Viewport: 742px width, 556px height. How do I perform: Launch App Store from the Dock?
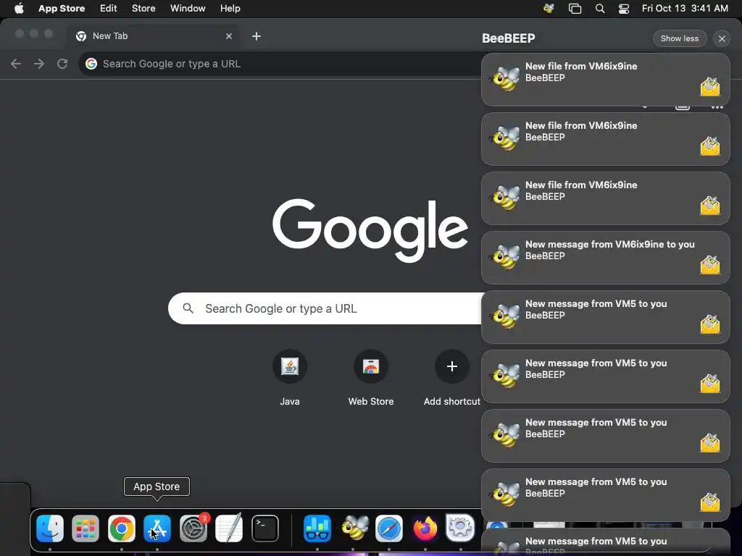pyautogui.click(x=157, y=528)
